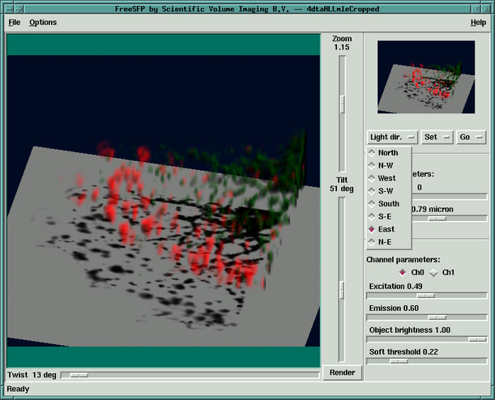Click the Ready status text
495x400 pixels.
(18, 389)
